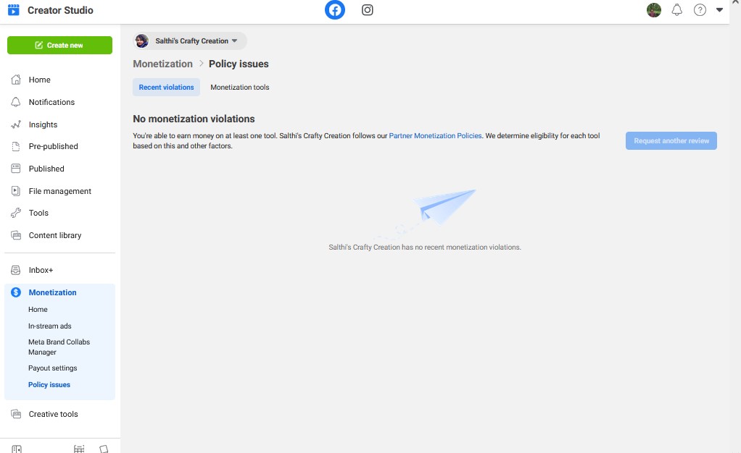Switch to the Monetization tools tab
741x453 pixels.
pos(239,88)
